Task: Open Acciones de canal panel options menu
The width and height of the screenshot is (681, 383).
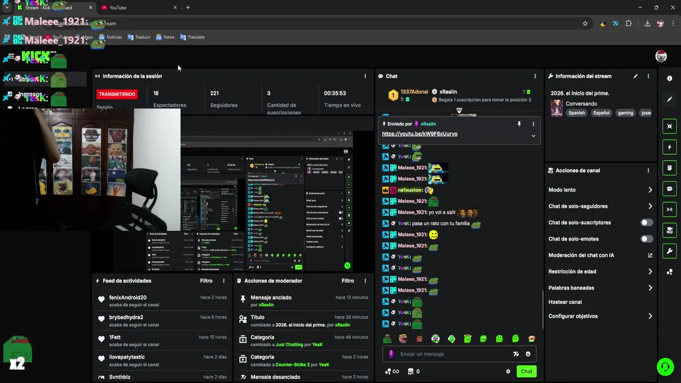Action: tap(648, 171)
